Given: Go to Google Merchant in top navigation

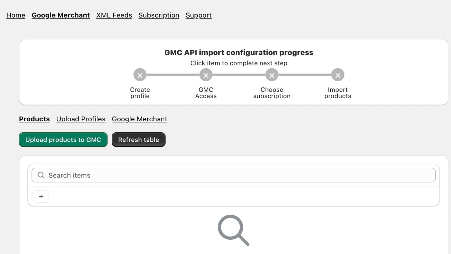Looking at the screenshot, I should coord(61,15).
